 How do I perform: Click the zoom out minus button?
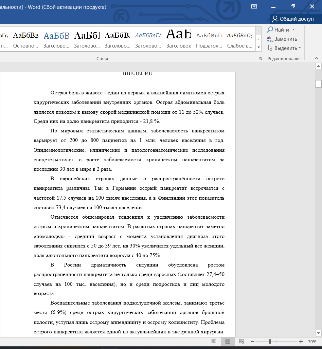252,342
